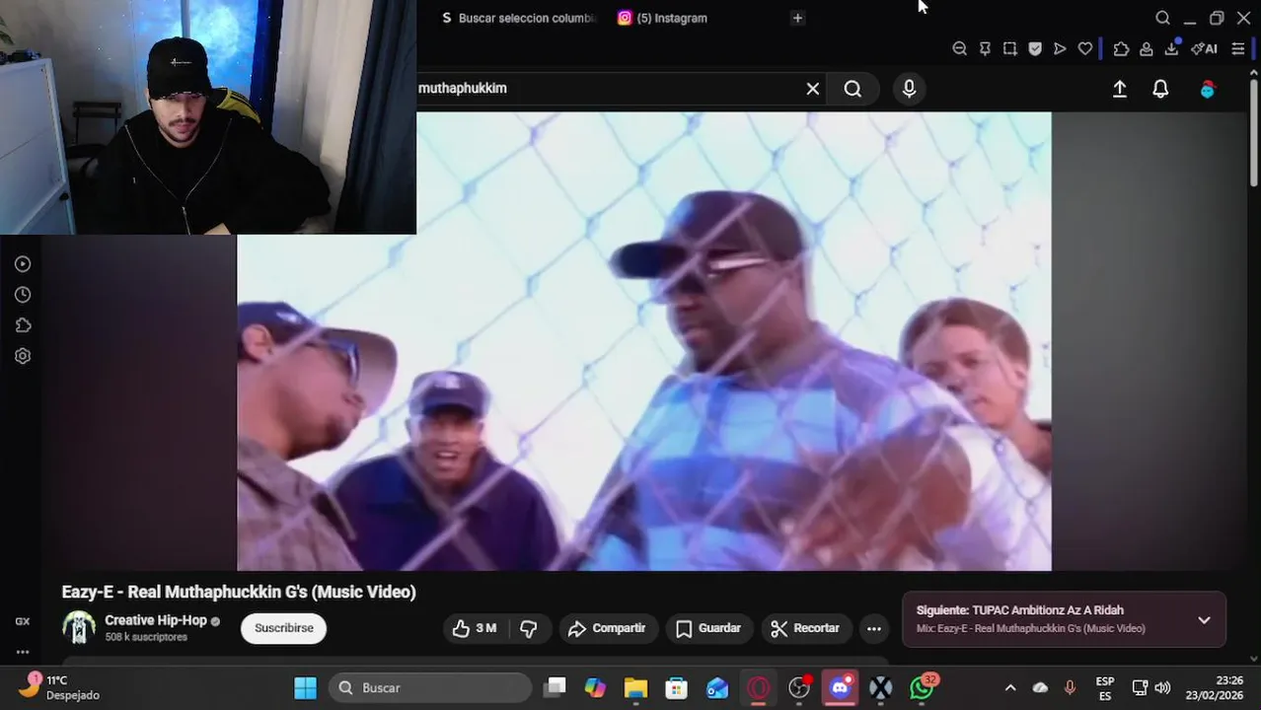Switch to the (5) Instagram tab
Screen dimensions: 1261x710
(663, 18)
